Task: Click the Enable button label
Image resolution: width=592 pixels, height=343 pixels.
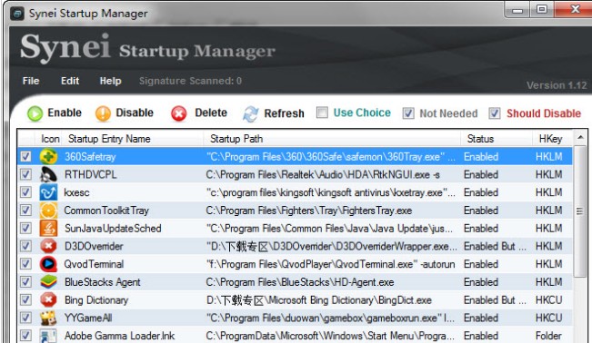Action: pyautogui.click(x=65, y=113)
